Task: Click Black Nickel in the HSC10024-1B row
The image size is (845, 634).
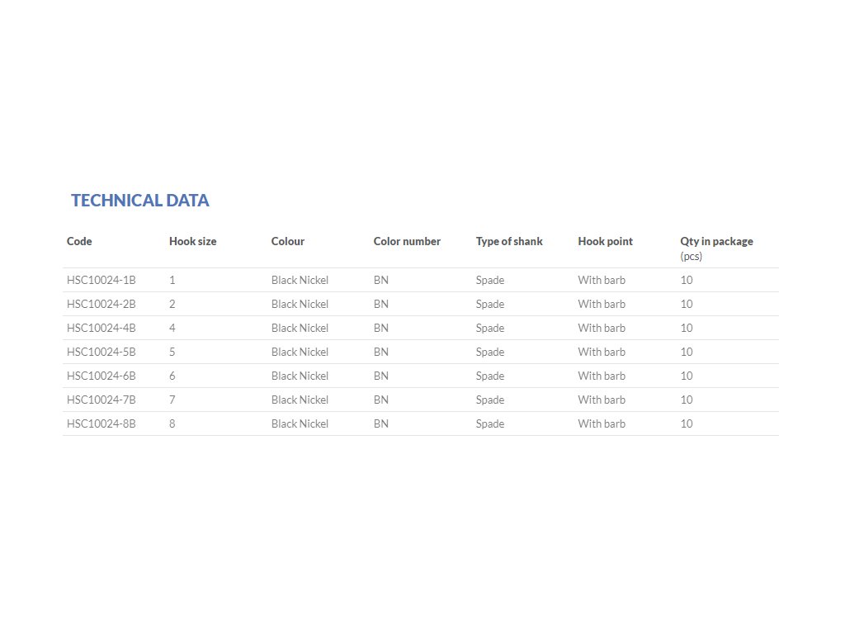Action: [x=300, y=280]
